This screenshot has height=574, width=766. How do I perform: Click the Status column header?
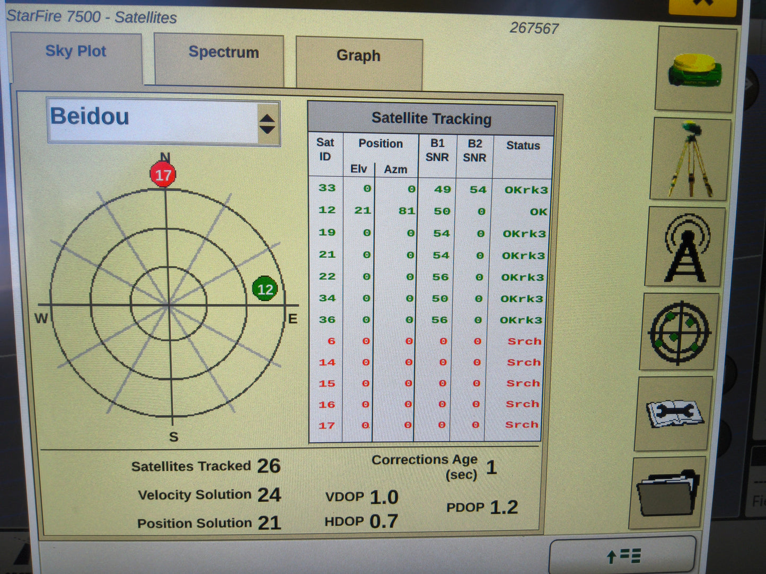[x=523, y=146]
